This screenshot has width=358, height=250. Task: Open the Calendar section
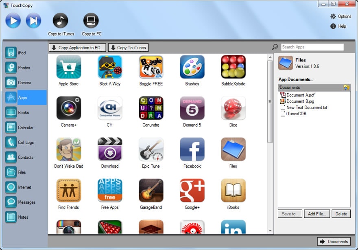[25, 127]
